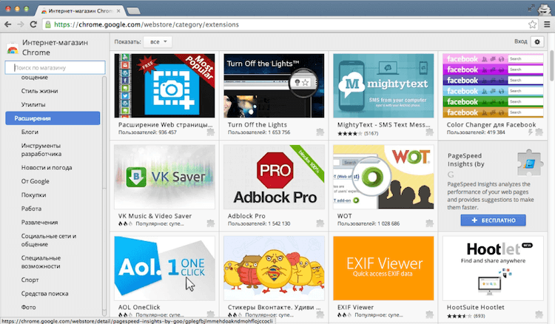
Task: Click the blue БЕСПЛАТНО button
Action: [x=493, y=220]
